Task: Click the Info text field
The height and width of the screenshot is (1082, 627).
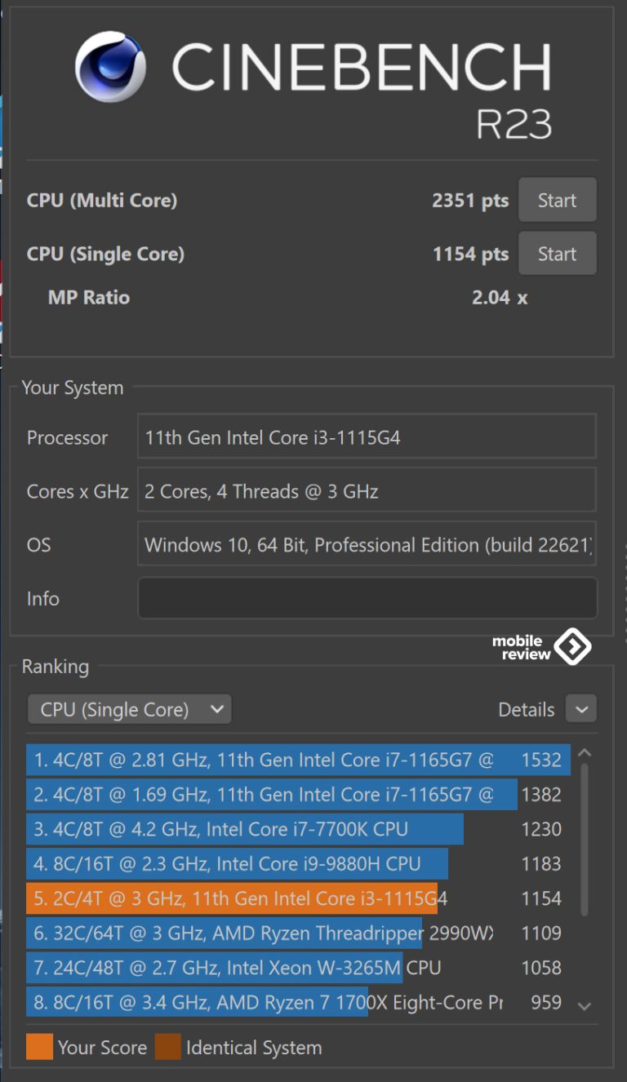Action: 367,598
